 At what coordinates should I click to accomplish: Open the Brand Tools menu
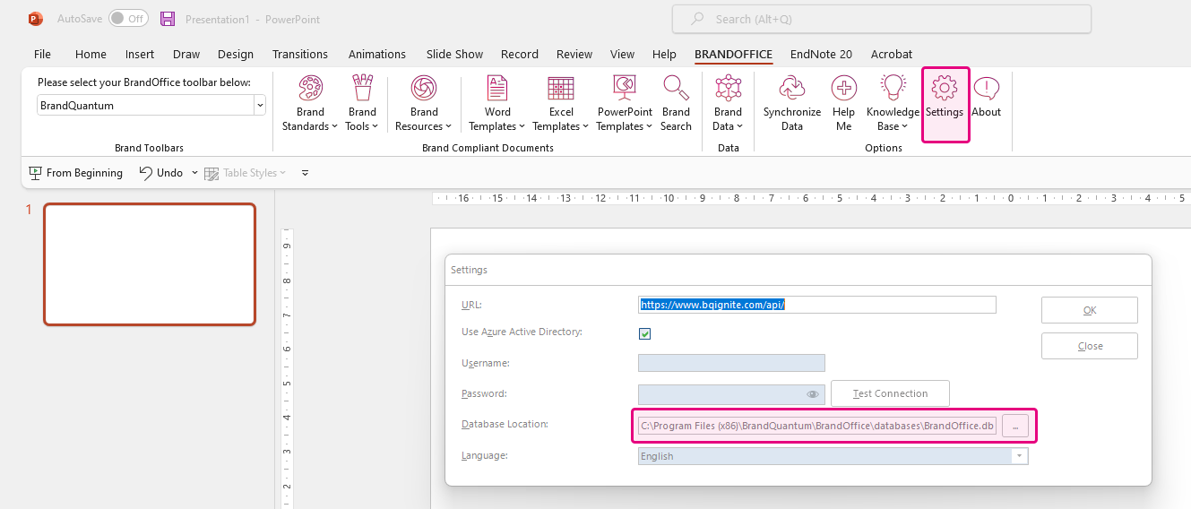[x=362, y=104]
